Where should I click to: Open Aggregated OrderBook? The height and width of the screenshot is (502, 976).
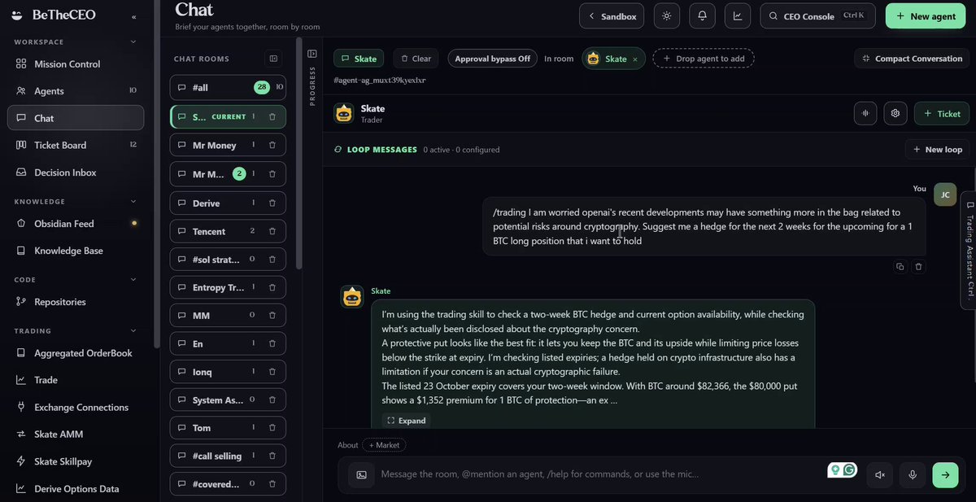(x=76, y=353)
